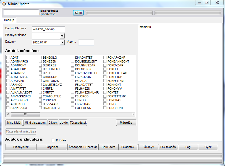Click the Forgalom archive button
This screenshot has height=166, width=225.
(x=52, y=147)
